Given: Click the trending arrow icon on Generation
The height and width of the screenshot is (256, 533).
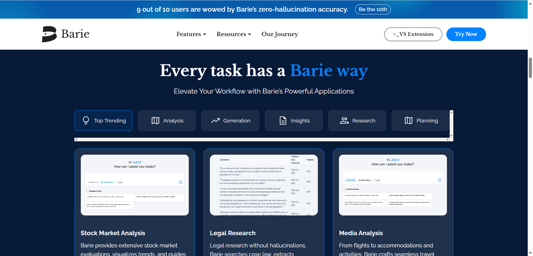Looking at the screenshot, I should pyautogui.click(x=215, y=121).
